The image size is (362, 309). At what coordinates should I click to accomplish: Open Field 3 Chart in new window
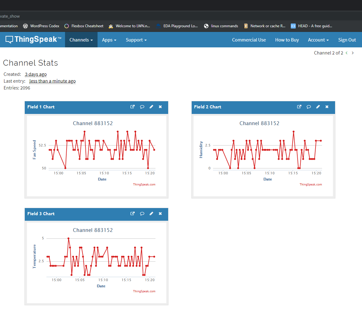click(133, 213)
